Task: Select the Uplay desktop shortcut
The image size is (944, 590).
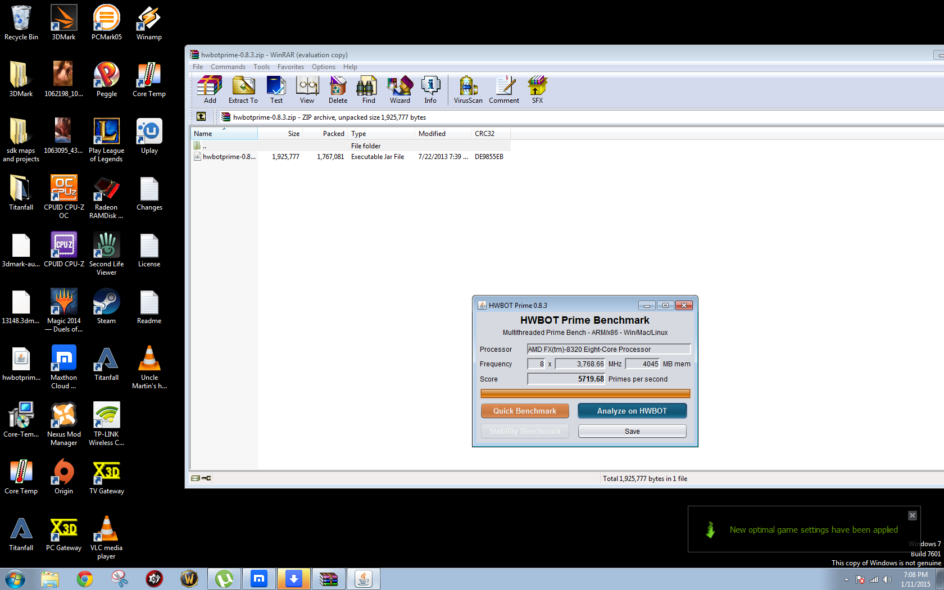Action: 149,136
